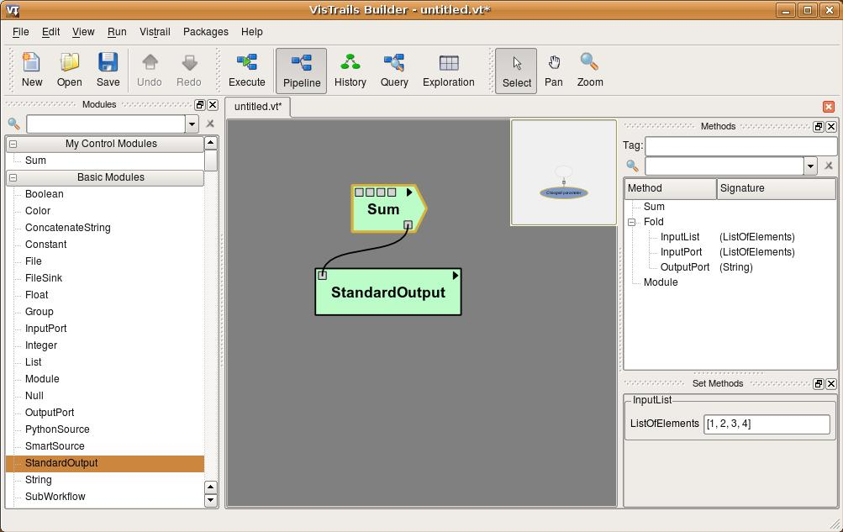Screen dimensions: 843x532
Task: Create a new vistrail with New
Action: click(32, 71)
